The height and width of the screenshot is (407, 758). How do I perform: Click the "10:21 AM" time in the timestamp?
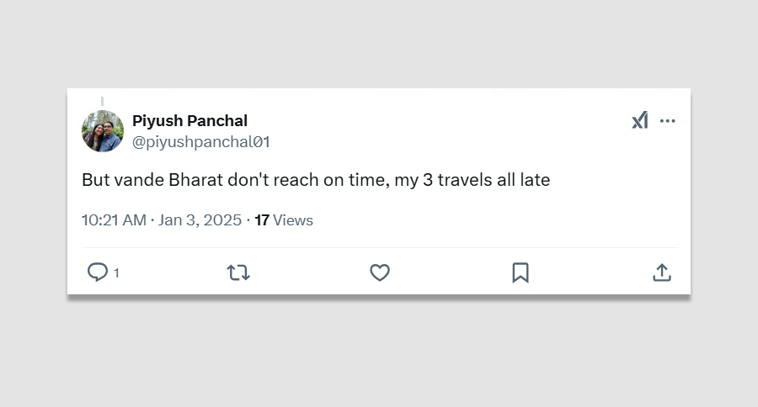pyautogui.click(x=114, y=220)
